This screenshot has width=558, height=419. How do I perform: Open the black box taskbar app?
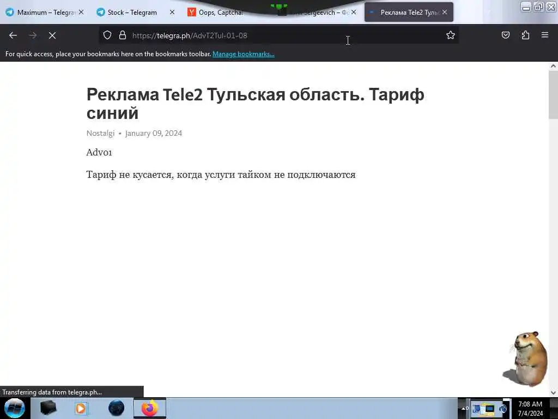pos(48,408)
